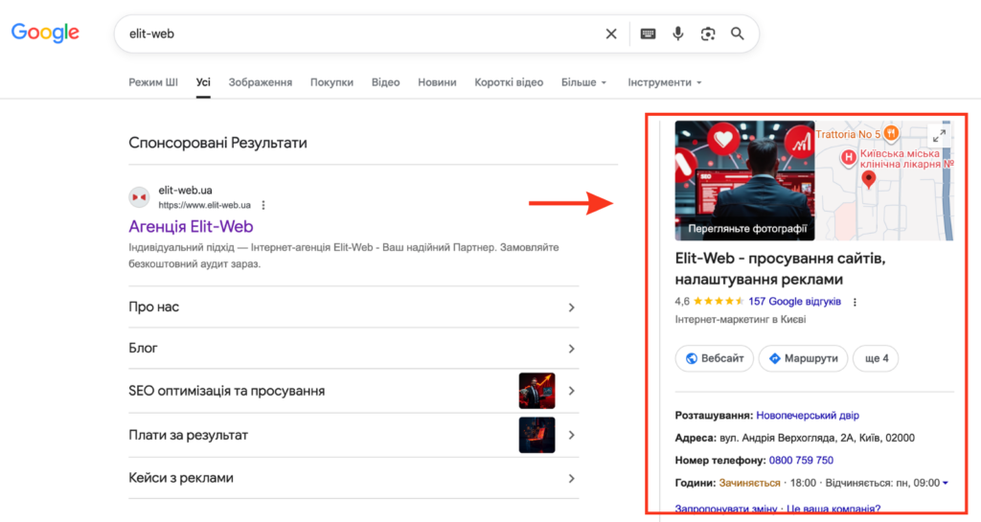This screenshot has width=981, height=522.
Task: Open the Покупки tab
Action: click(331, 82)
